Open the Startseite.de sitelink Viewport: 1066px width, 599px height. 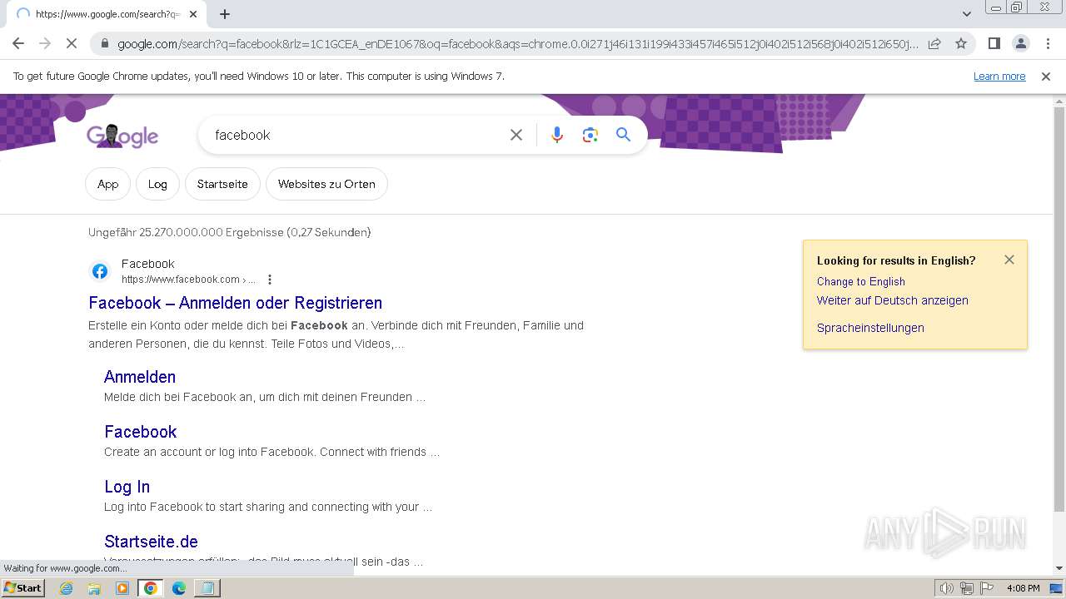pyautogui.click(x=151, y=542)
